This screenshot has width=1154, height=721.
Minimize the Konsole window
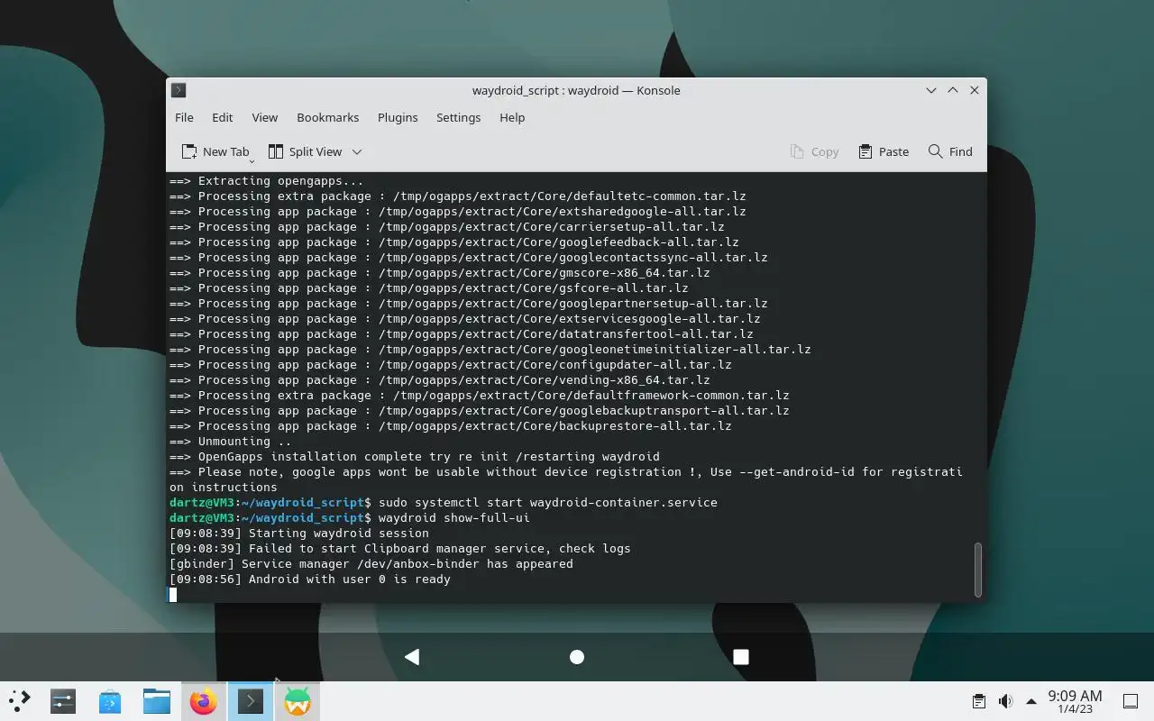(x=931, y=90)
